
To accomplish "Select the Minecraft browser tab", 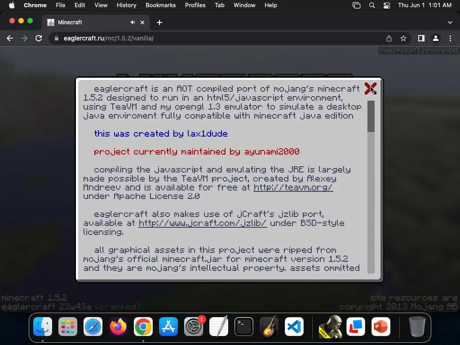I will [x=95, y=22].
